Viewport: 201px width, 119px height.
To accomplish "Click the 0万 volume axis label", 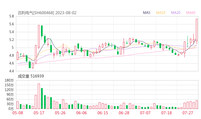I will [x=11, y=109].
